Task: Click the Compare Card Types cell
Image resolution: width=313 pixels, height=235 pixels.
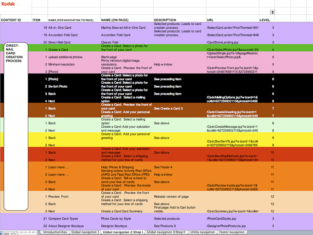Action: point(63,219)
